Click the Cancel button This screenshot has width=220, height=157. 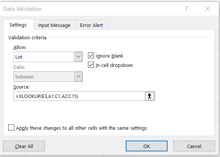194,146
